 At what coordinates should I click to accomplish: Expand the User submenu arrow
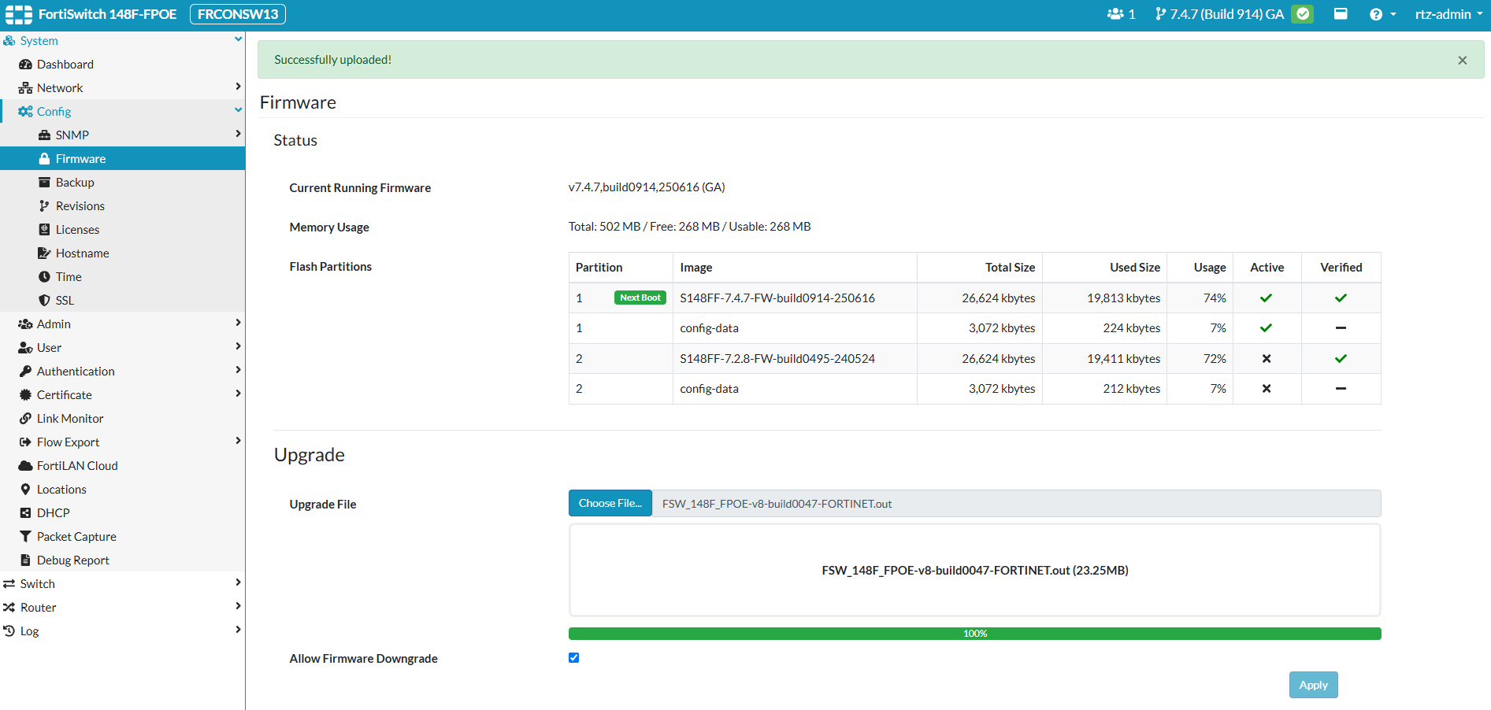point(238,346)
